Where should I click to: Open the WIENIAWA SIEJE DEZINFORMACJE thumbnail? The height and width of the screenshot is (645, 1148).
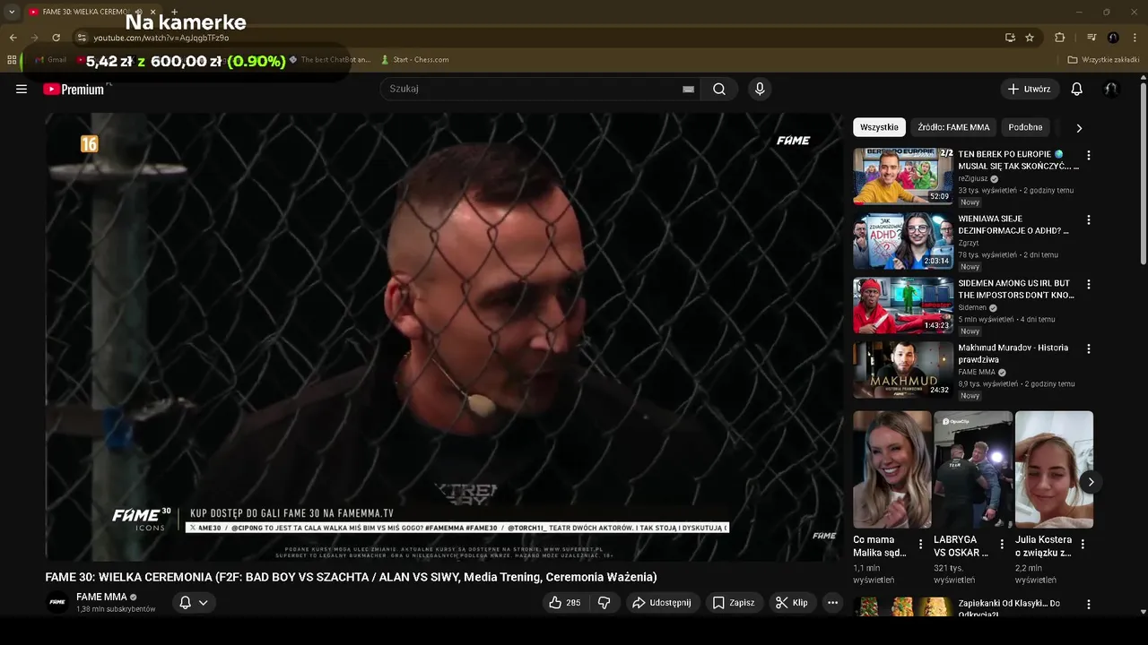[x=902, y=241]
